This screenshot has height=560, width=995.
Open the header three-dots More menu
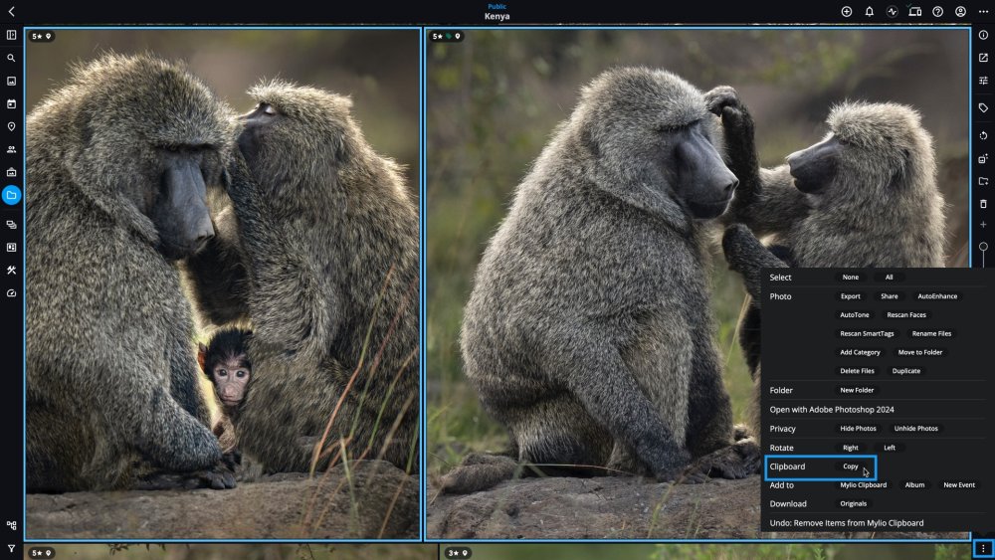pyautogui.click(x=984, y=11)
